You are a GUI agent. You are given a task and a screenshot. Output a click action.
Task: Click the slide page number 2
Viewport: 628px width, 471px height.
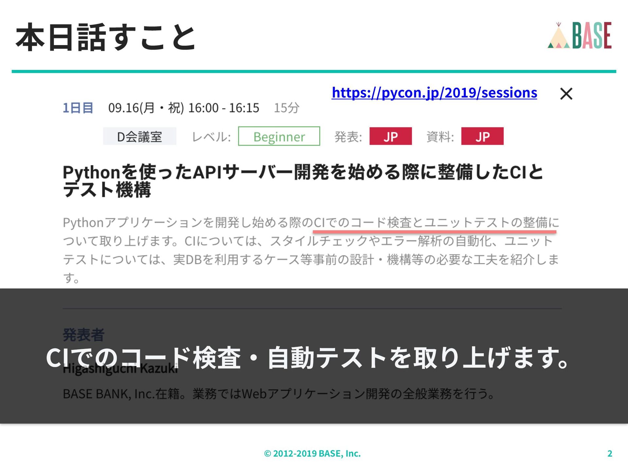point(609,453)
